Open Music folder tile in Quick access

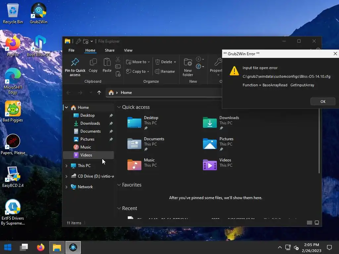pos(142,165)
